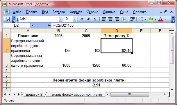Open the Правка menu
The width and height of the screenshot is (177, 105).
32,12
